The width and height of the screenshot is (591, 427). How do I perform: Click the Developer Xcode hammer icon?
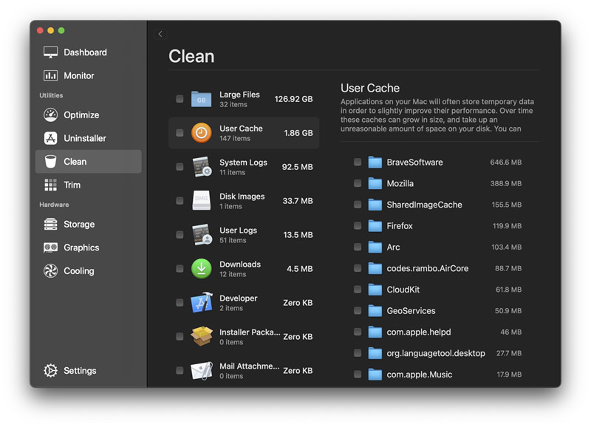click(202, 302)
